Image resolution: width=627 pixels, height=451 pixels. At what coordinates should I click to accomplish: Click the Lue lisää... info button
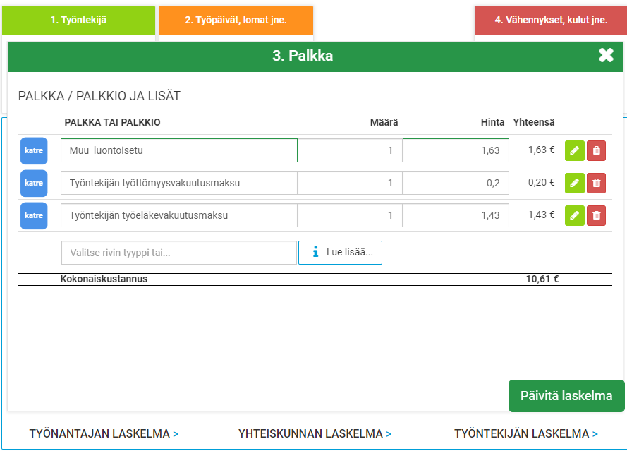(340, 253)
